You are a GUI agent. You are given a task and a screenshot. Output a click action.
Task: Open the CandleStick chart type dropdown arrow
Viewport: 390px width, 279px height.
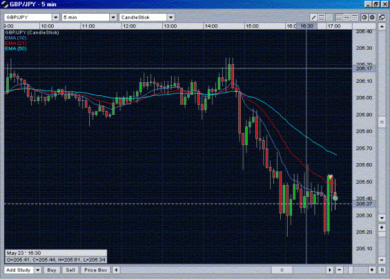(x=170, y=17)
